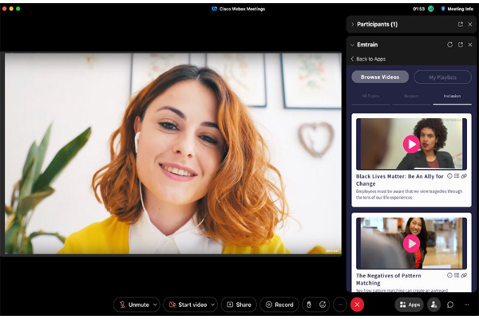Screen dimensions: 479x319
Task: Show info for Black Lives Matter video
Action: coord(449,175)
